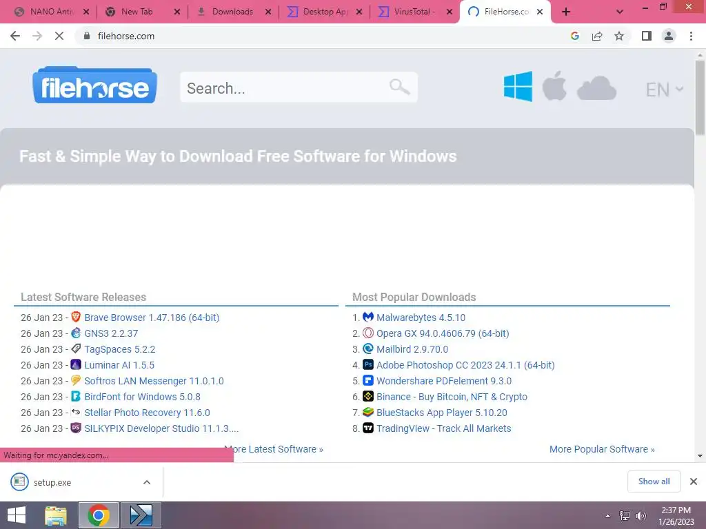Viewport: 706px width, 529px height.
Task: Open Opera GX 94.0.4606.79 link
Action: coord(443,333)
